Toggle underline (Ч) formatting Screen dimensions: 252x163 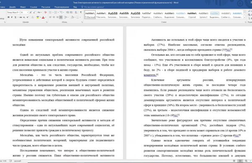16,17
